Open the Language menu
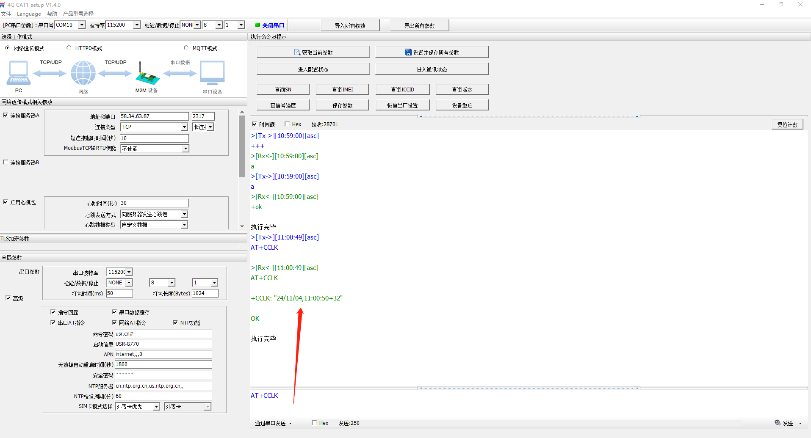Viewport: 811px width, 438px height. pyautogui.click(x=29, y=14)
